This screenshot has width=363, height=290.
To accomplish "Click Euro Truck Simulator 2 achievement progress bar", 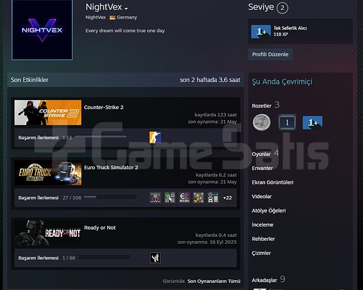I will click(x=110, y=197).
